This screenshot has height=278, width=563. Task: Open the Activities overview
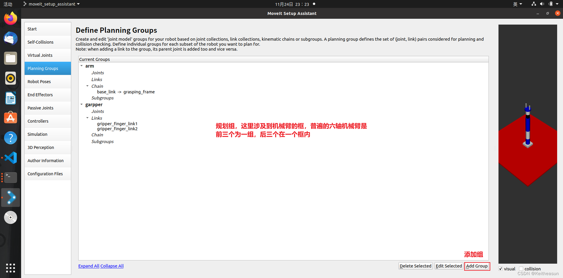click(x=8, y=4)
